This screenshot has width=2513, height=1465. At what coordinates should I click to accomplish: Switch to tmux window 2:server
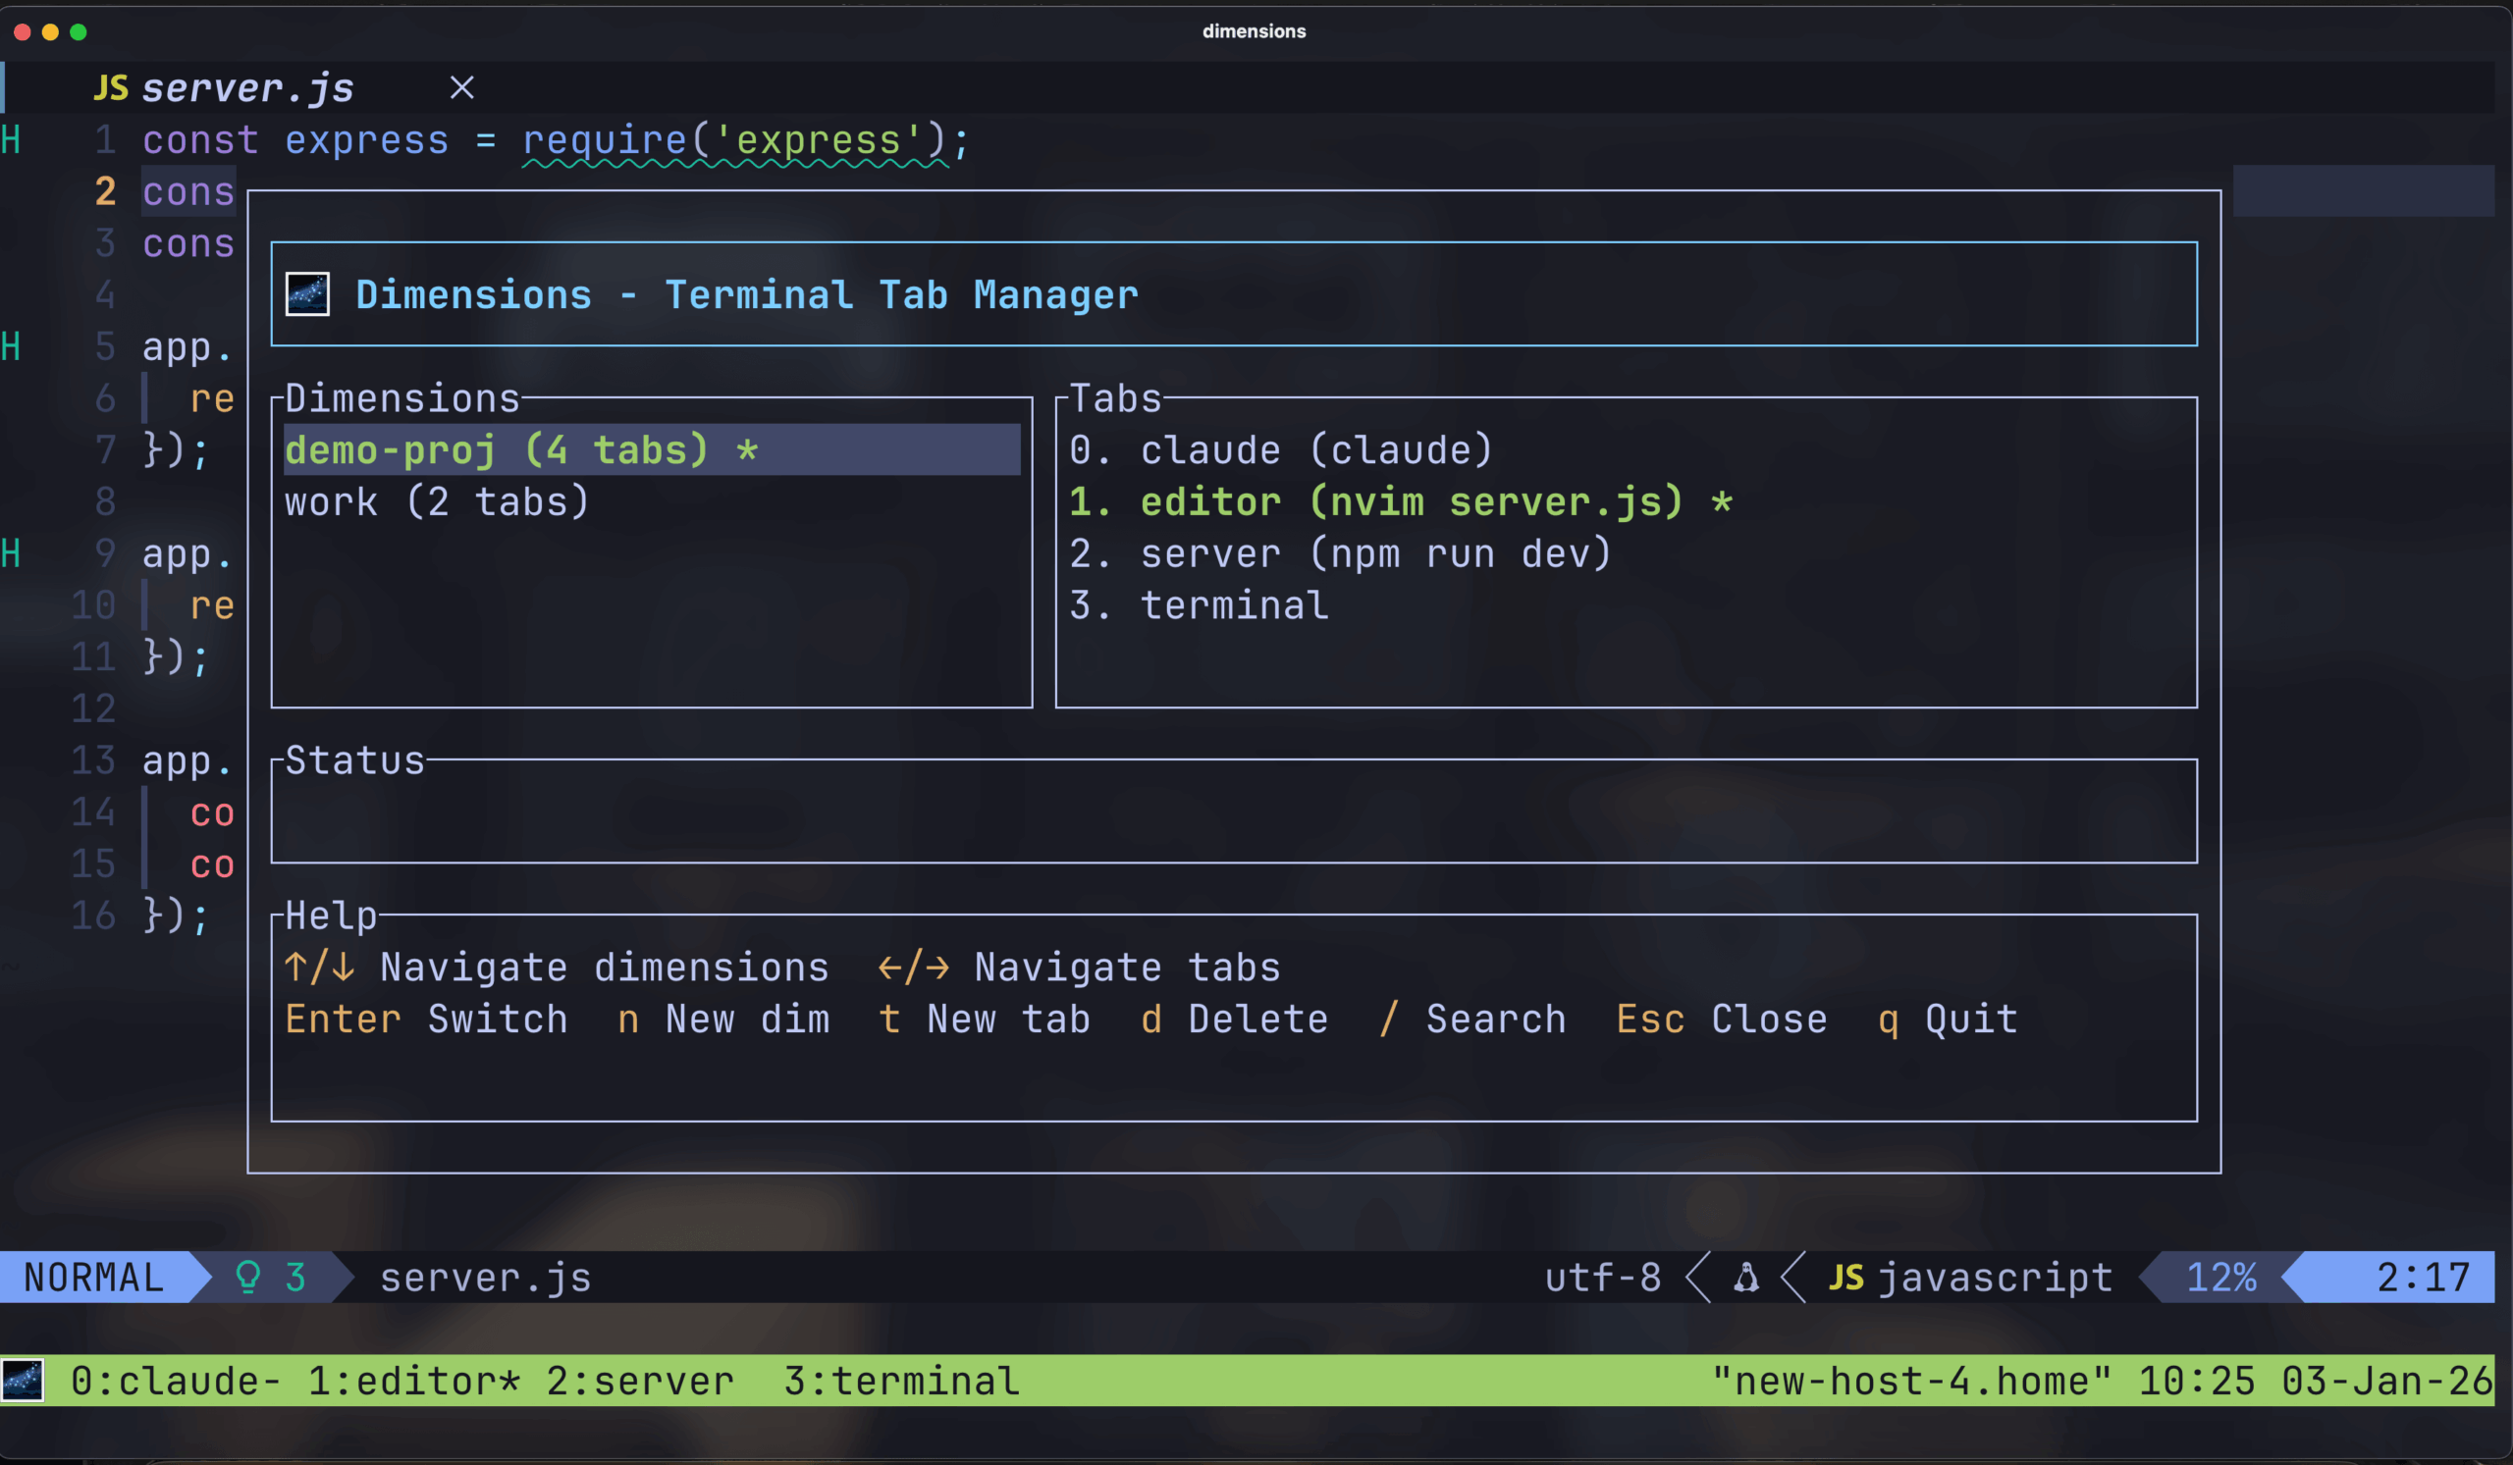click(639, 1382)
